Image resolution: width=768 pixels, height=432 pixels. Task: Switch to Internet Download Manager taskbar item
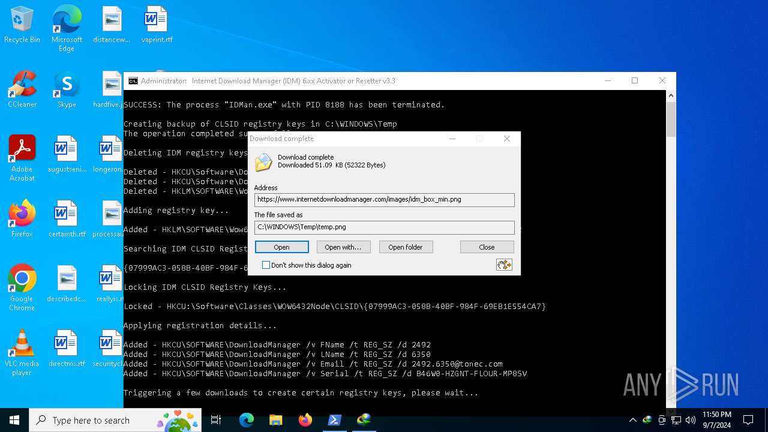pyautogui.click(x=364, y=420)
